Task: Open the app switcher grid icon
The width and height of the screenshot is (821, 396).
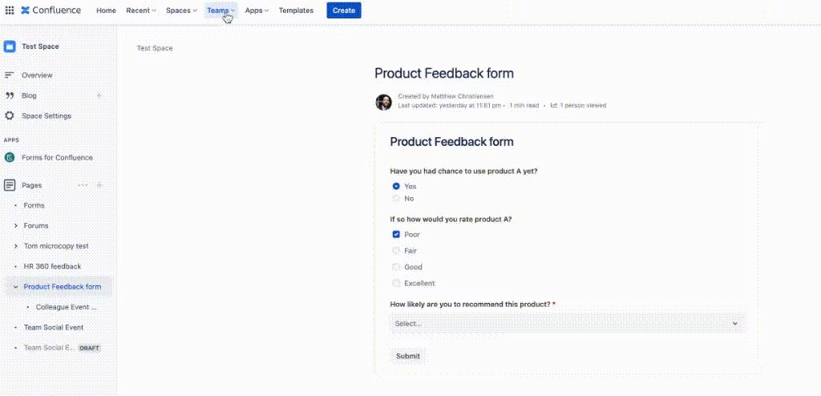Action: (10, 10)
